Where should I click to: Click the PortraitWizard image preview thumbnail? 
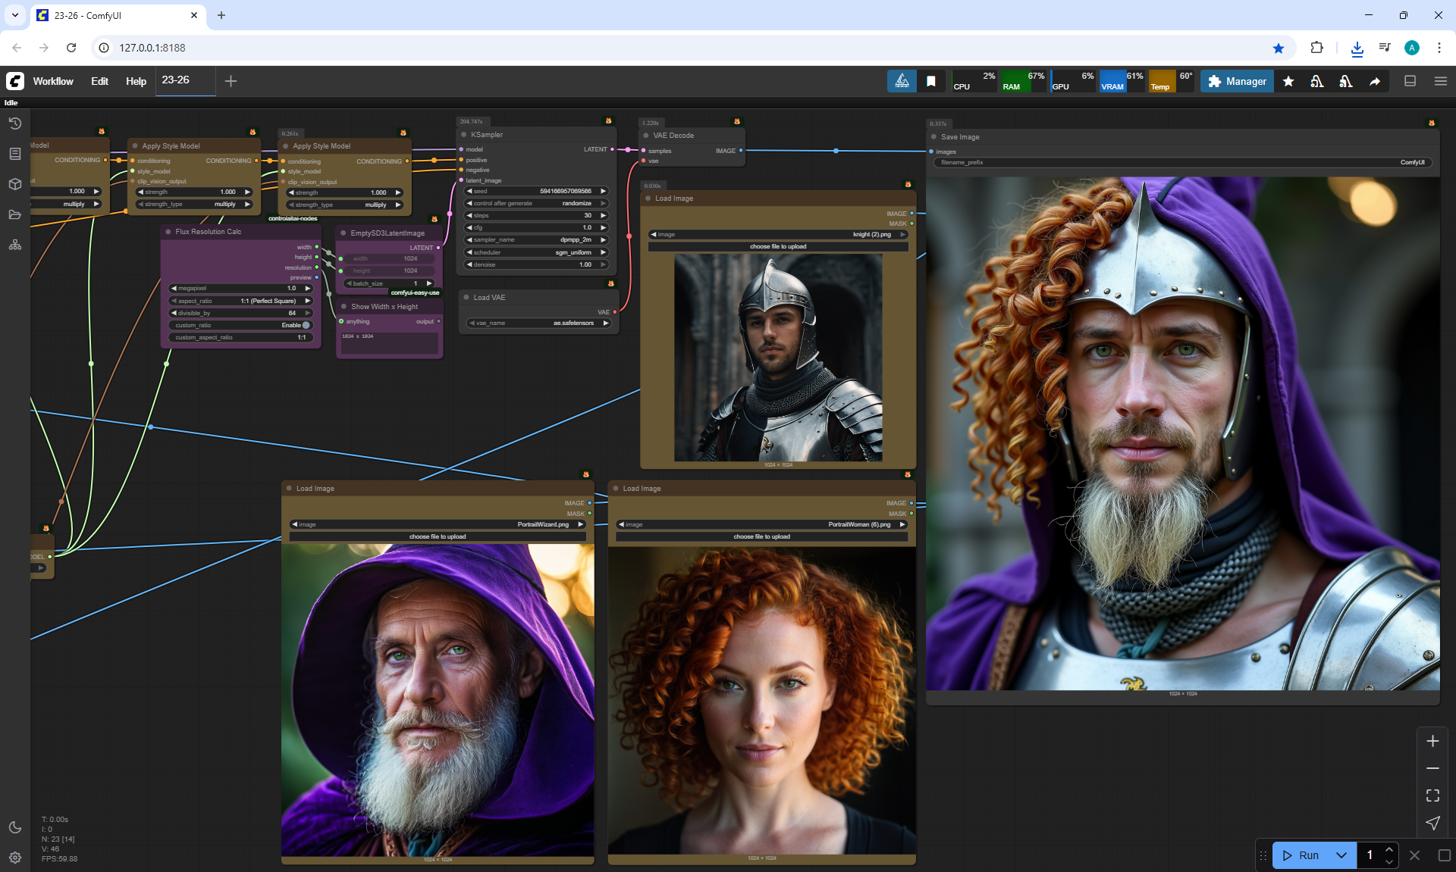[438, 700]
